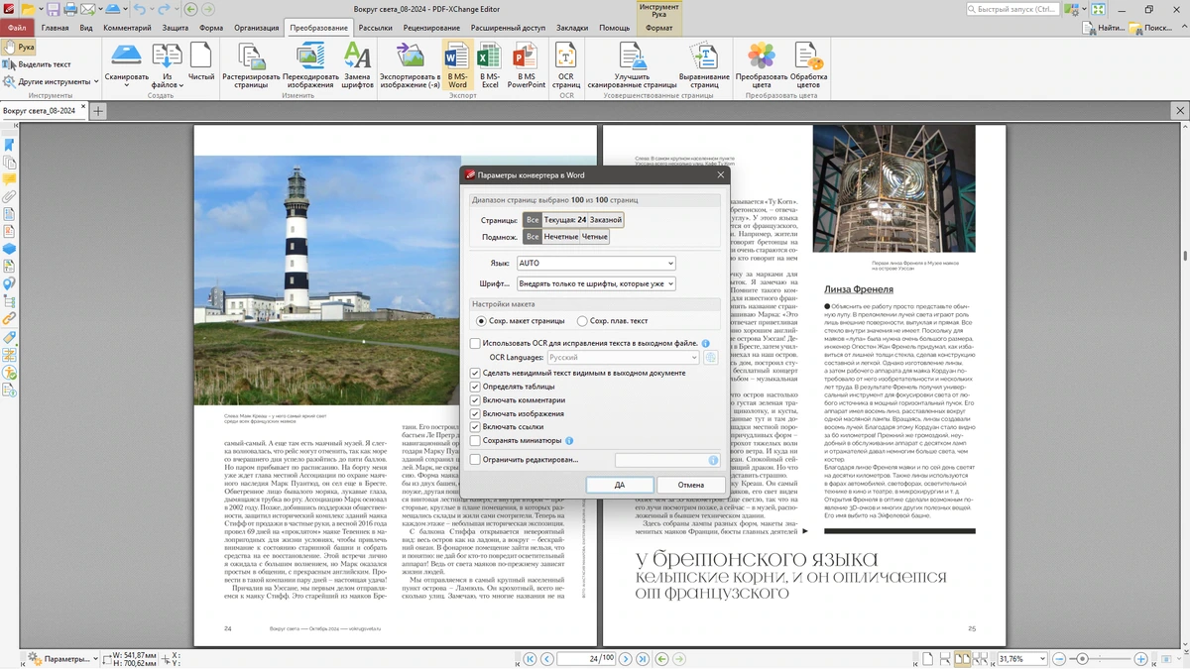The image size is (1190, 669).
Task: Select the Сохр. плав. текст radio button
Action: click(x=582, y=321)
